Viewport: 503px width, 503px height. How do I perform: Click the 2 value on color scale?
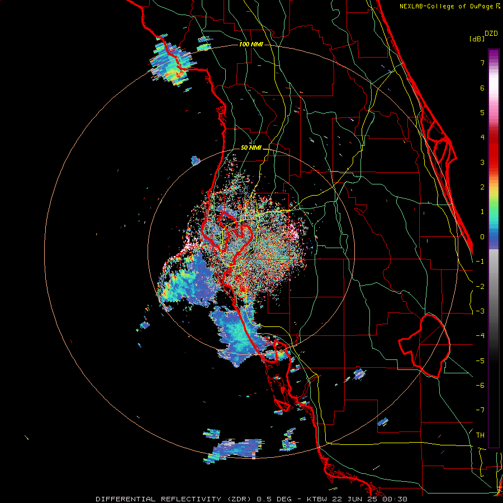pos(482,187)
